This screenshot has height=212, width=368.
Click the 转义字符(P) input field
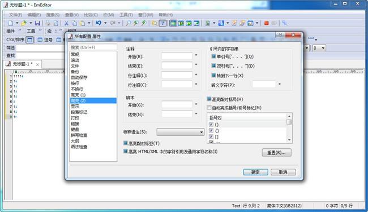coord(264,85)
